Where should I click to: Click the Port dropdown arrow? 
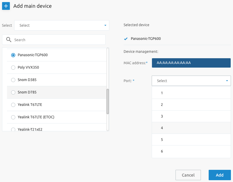point(227,81)
